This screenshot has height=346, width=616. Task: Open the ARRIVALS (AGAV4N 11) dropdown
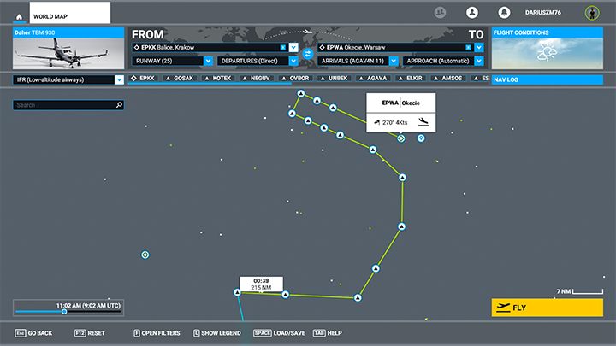[358, 62]
